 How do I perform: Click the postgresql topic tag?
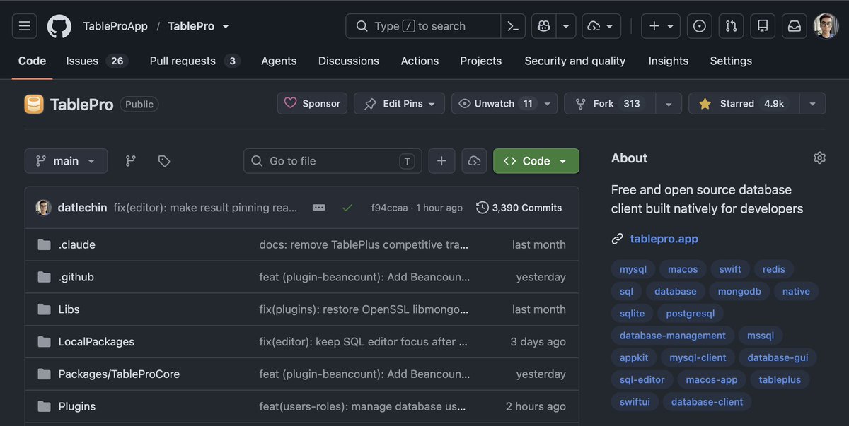pos(691,313)
